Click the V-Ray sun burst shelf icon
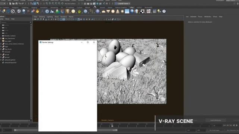 pos(122,11)
